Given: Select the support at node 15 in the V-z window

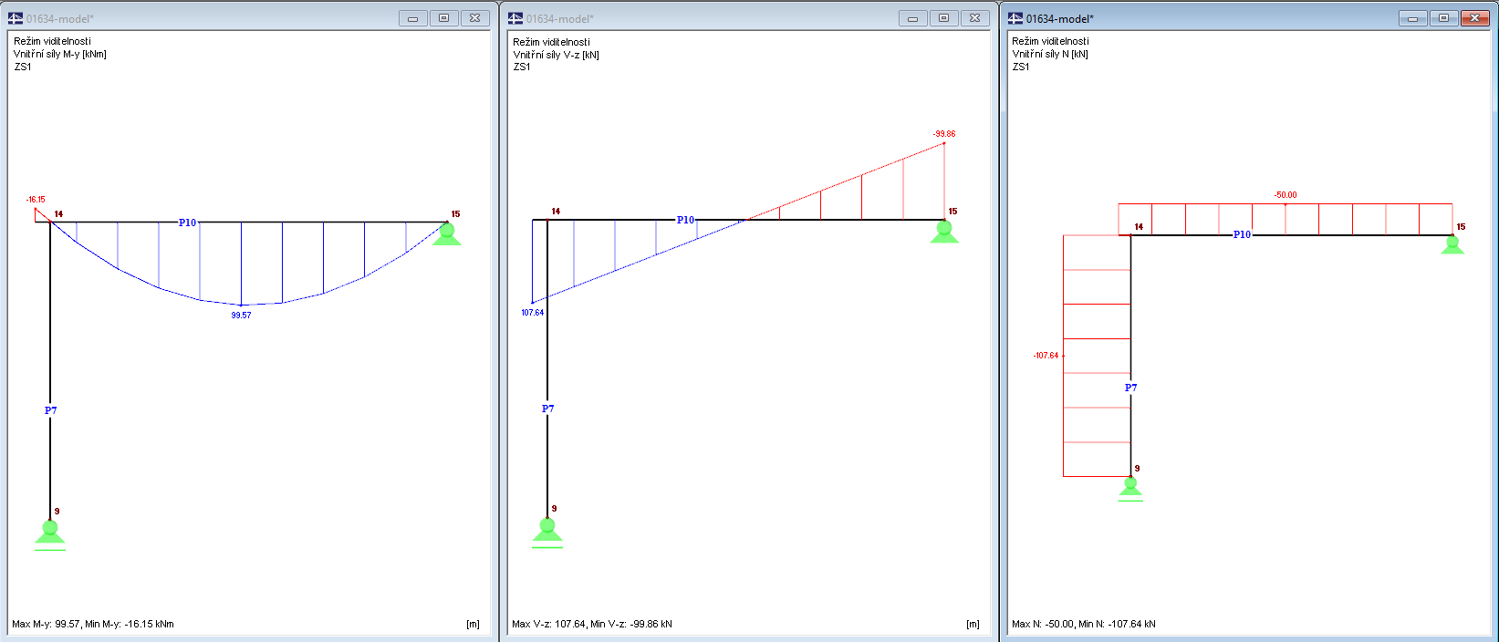Looking at the screenshot, I should tap(944, 232).
